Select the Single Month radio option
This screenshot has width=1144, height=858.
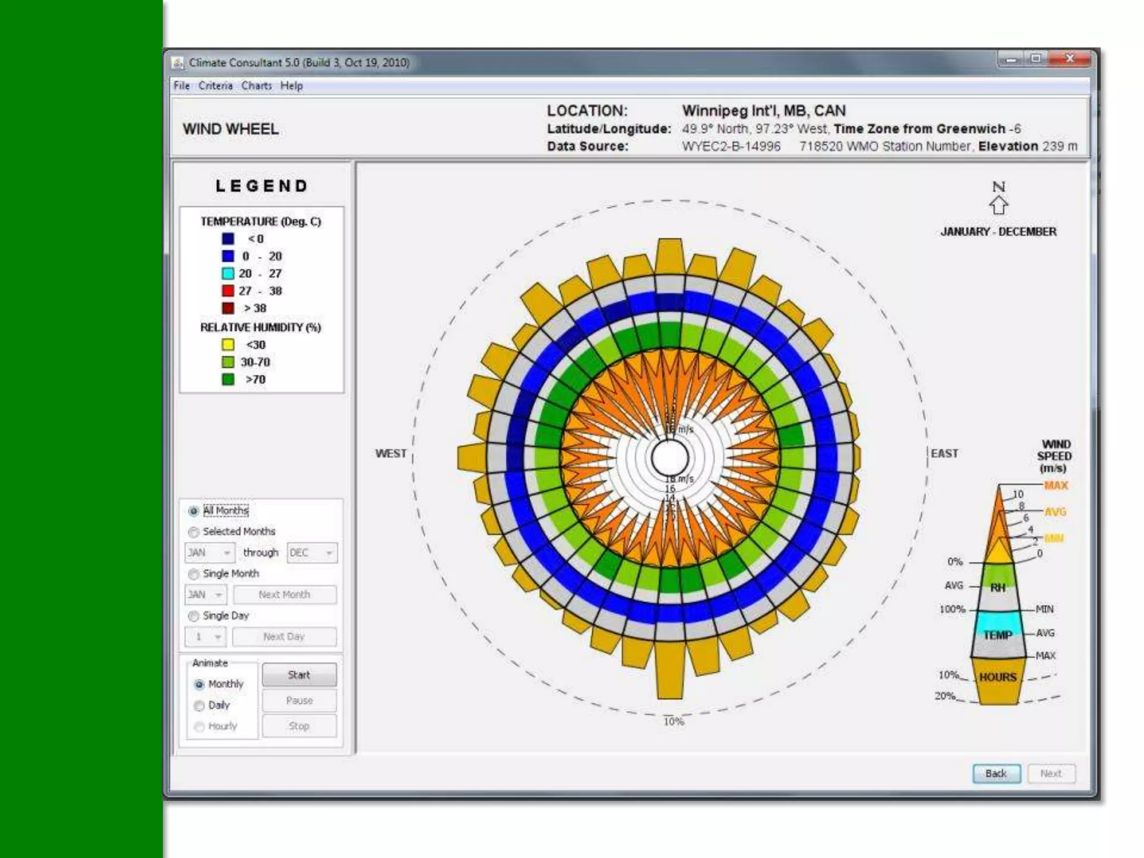point(194,574)
